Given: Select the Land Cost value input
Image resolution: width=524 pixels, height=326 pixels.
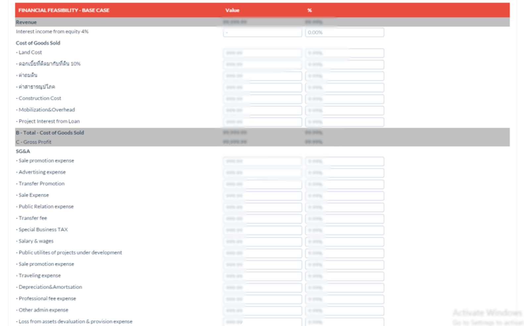Looking at the screenshot, I should tap(262, 53).
